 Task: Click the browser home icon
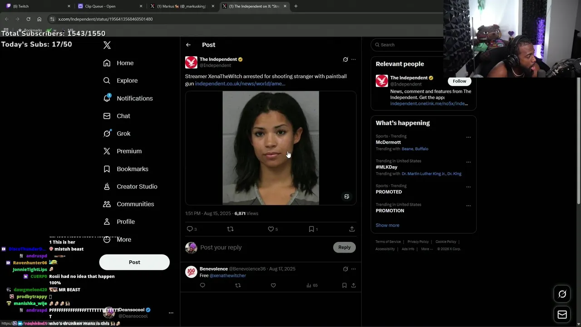39,19
